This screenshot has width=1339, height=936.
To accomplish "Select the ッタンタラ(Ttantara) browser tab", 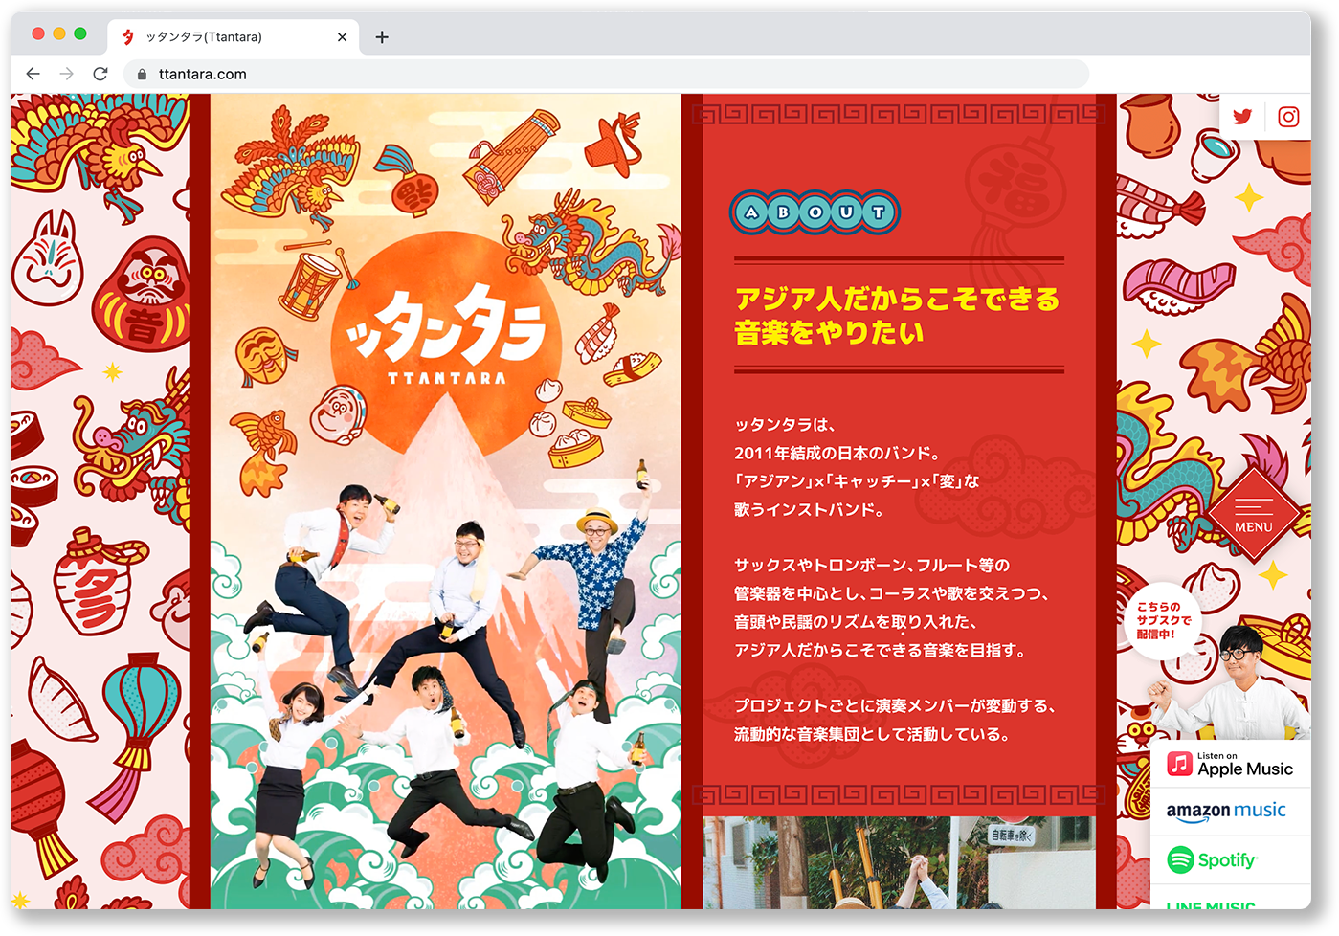I will [x=234, y=37].
